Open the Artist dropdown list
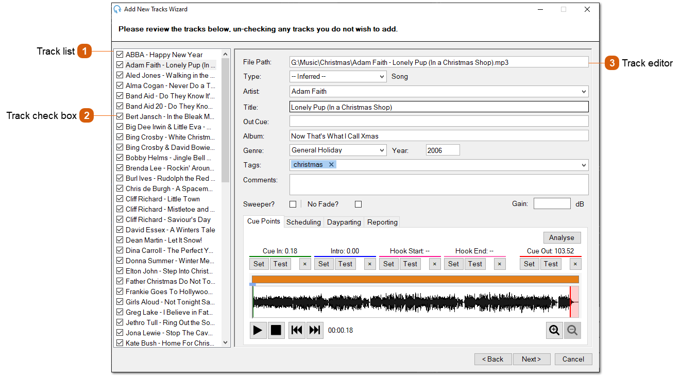 coord(583,92)
